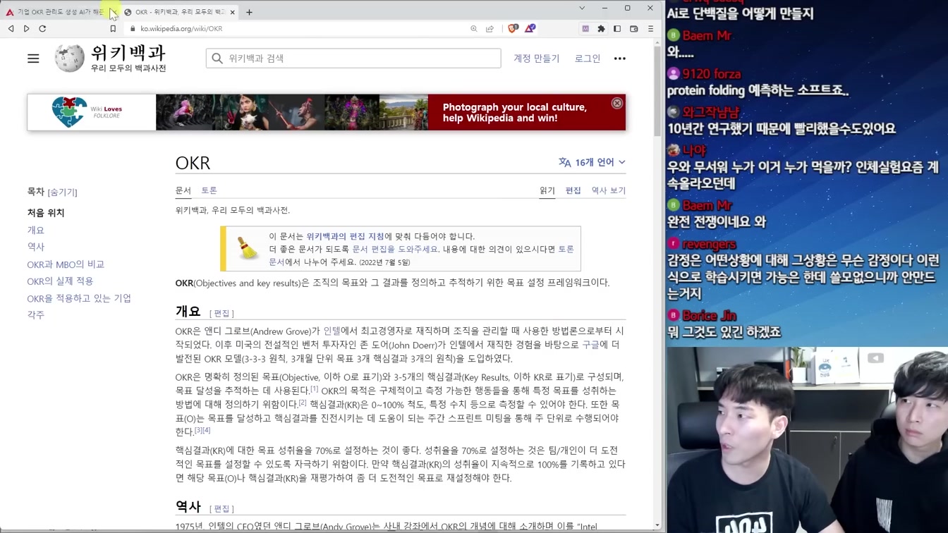The width and height of the screenshot is (948, 533).
Task: Open footnote reference [2]
Action: coord(303,403)
